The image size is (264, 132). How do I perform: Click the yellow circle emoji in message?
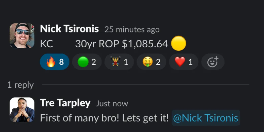(x=178, y=43)
